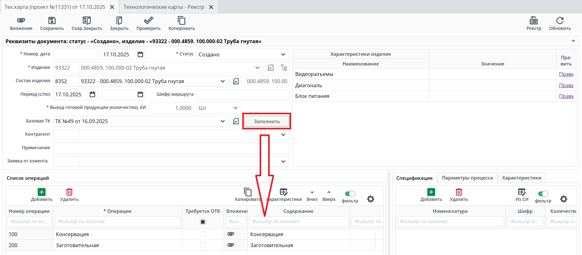Open the Реестр registry icon
This screenshot has width=582, height=255.
click(x=533, y=21)
